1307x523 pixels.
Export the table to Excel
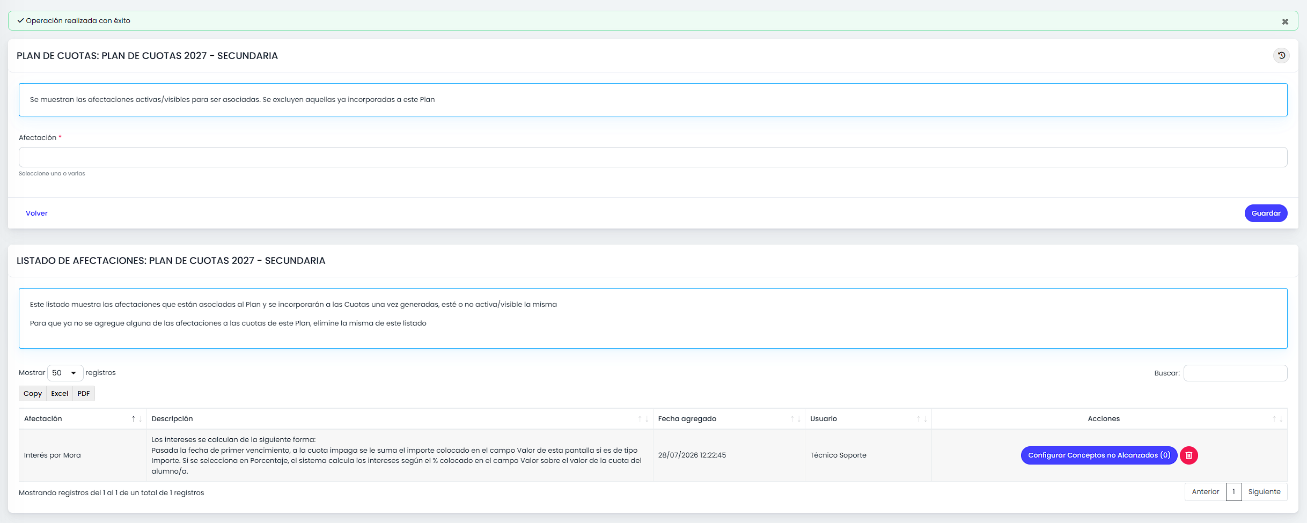coord(60,394)
